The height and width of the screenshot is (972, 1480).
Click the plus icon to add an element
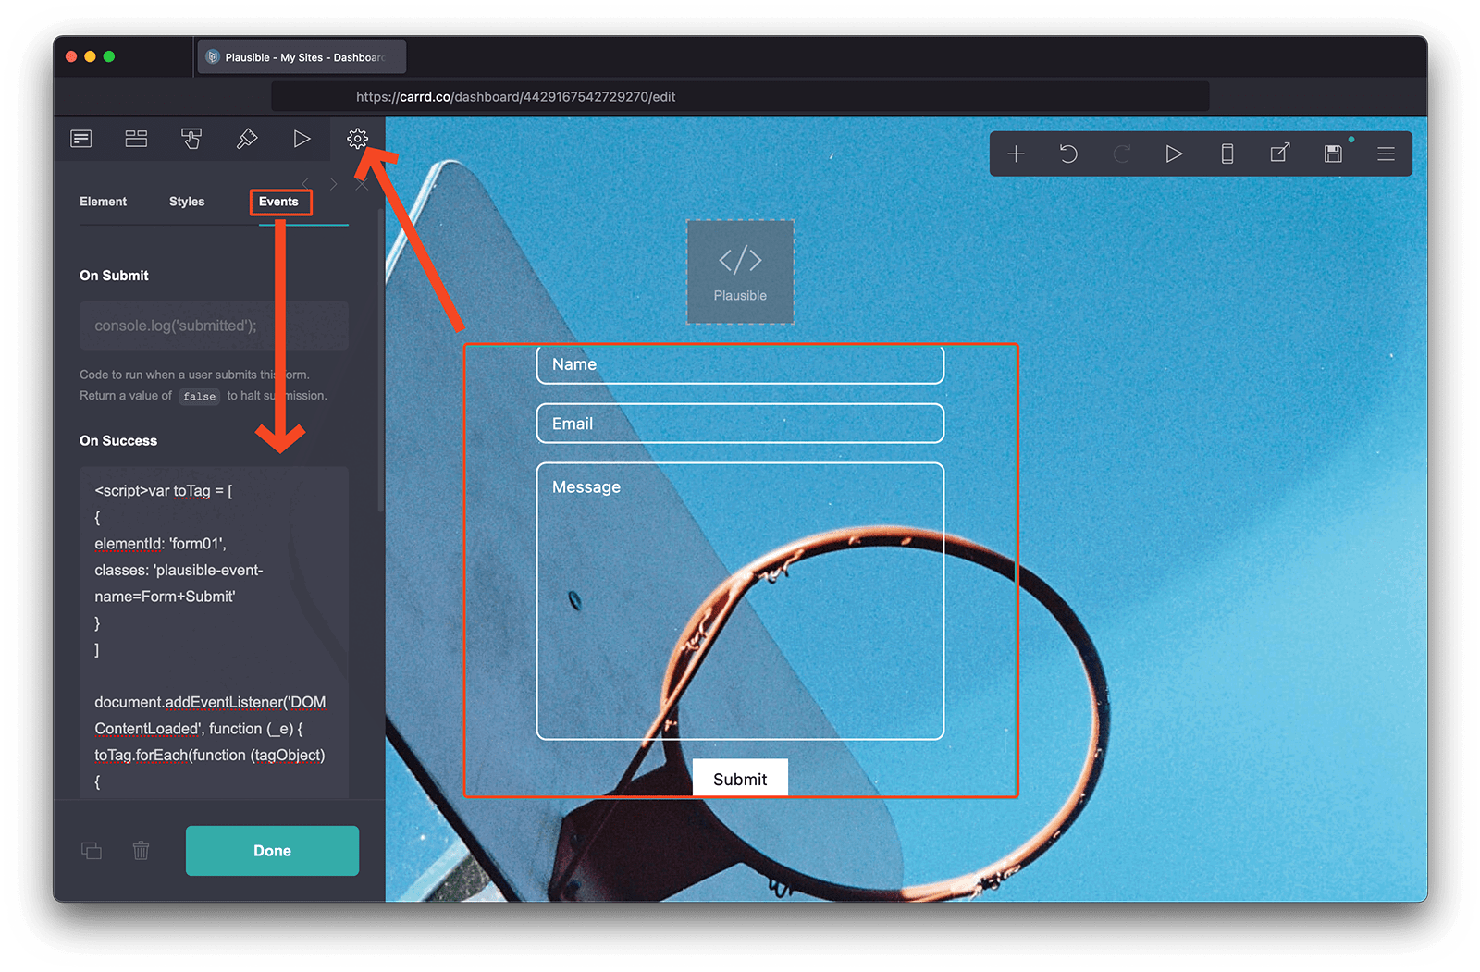coord(1016,154)
